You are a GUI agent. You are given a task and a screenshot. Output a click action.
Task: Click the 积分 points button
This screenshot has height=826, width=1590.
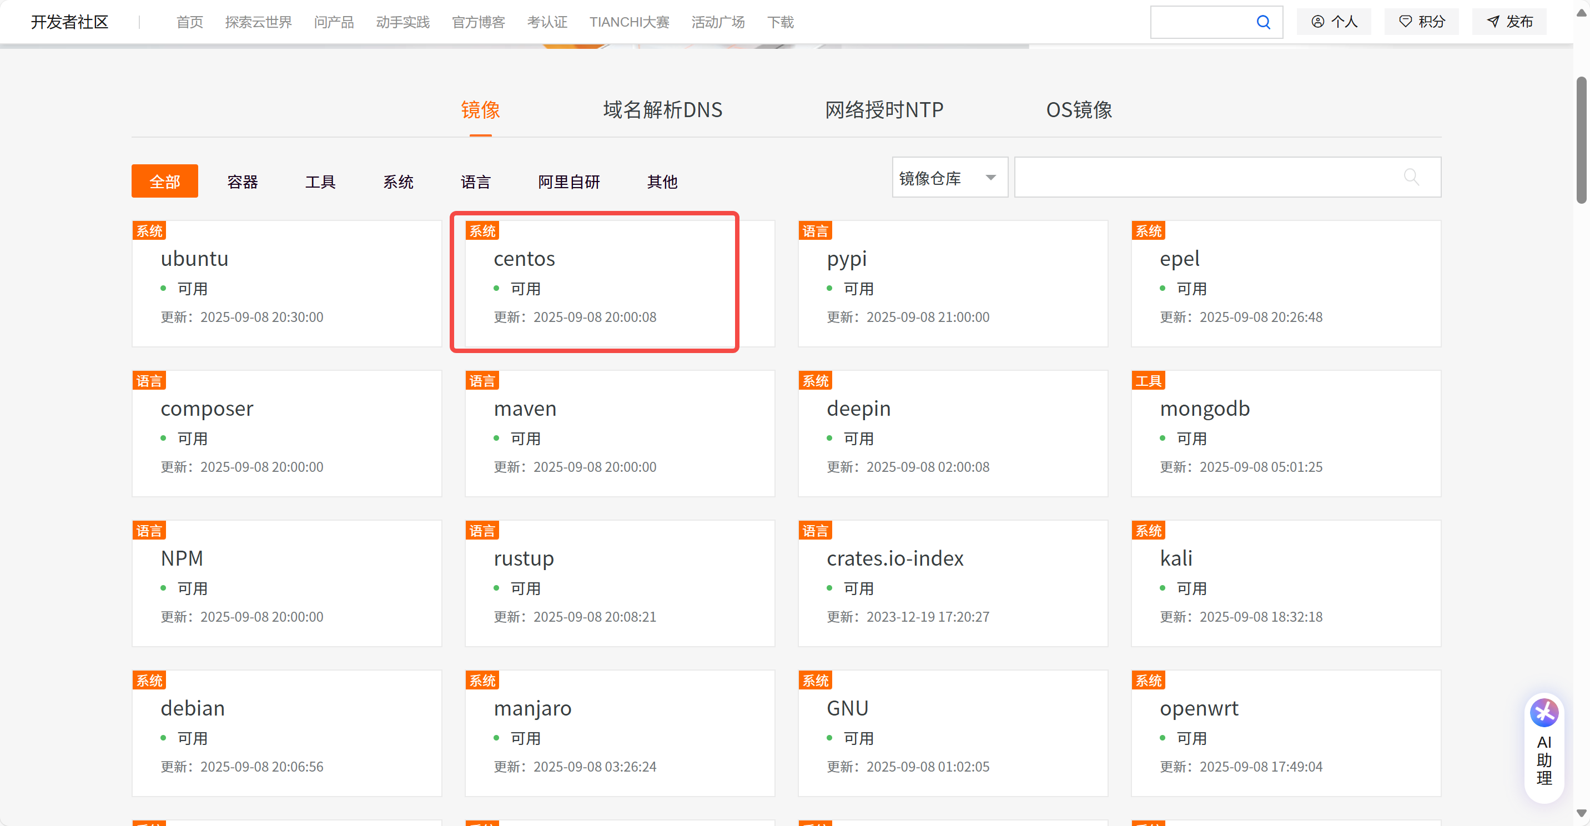(1421, 22)
